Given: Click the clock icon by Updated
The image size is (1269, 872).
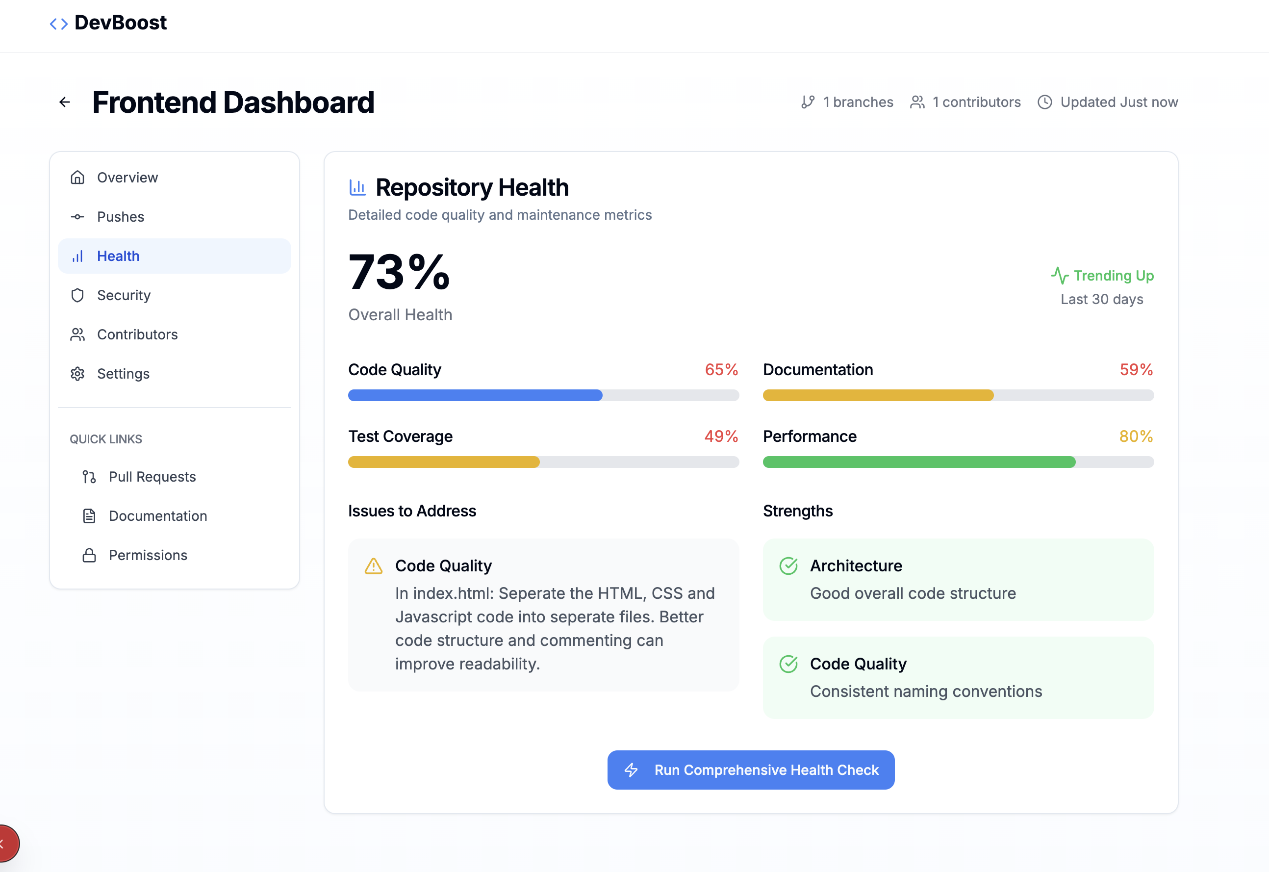Looking at the screenshot, I should (1044, 102).
